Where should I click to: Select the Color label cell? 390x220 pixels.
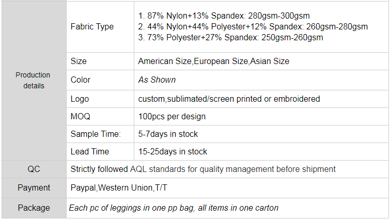100,80
